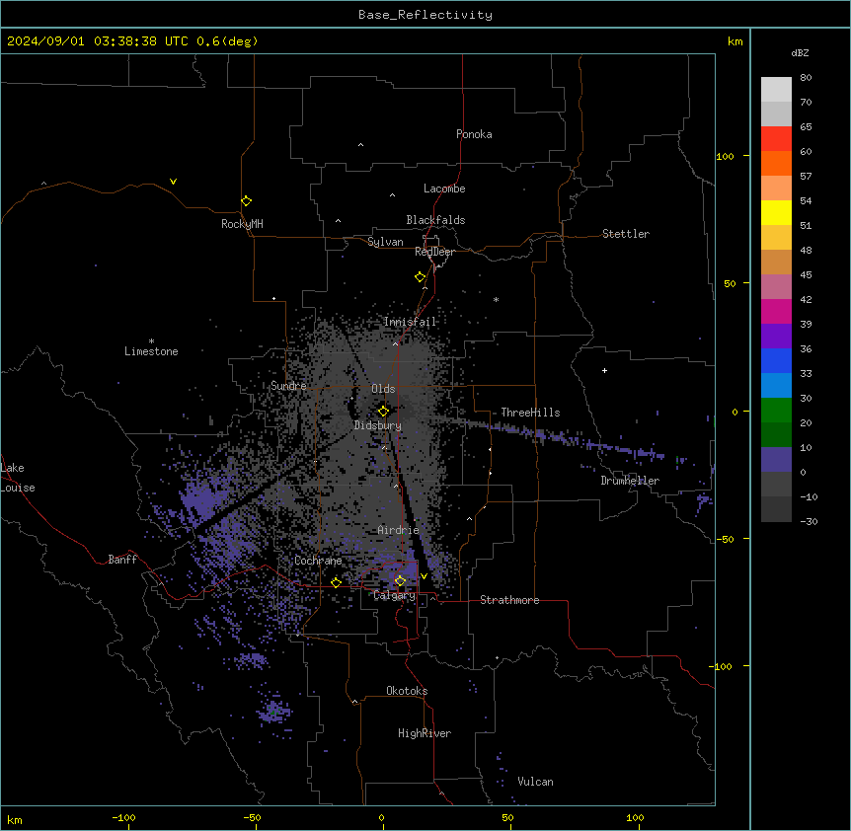This screenshot has height=831, width=851.
Task: Click the 50 tick on the right vertical axis
Action: [x=730, y=283]
